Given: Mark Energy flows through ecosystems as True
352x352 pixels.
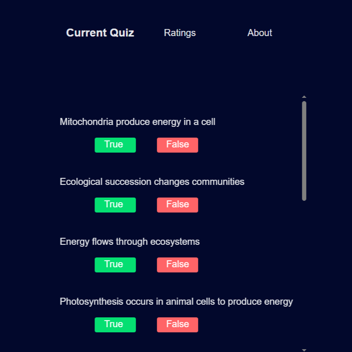Looking at the screenshot, I should [115, 264].
